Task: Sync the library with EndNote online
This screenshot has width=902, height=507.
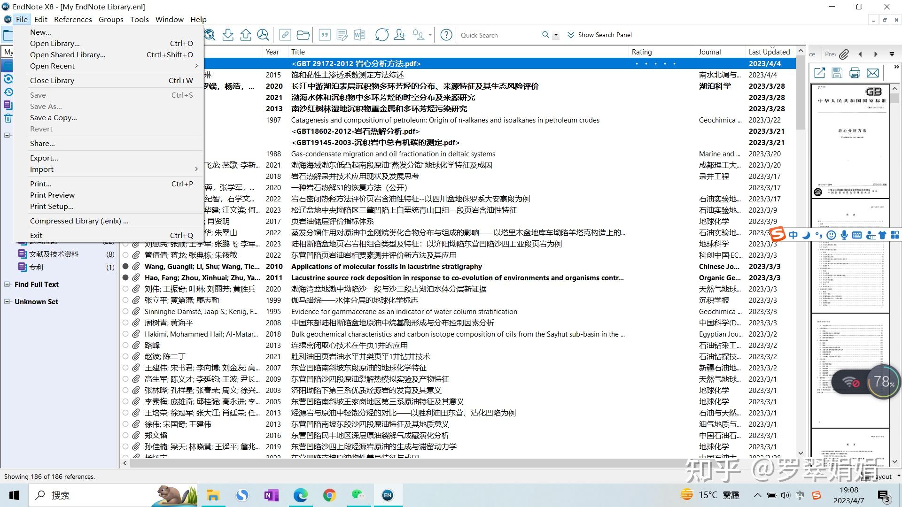Action: pos(382,35)
